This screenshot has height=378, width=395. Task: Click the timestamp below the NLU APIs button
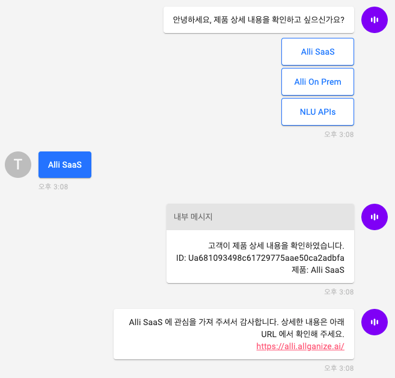pyautogui.click(x=339, y=135)
